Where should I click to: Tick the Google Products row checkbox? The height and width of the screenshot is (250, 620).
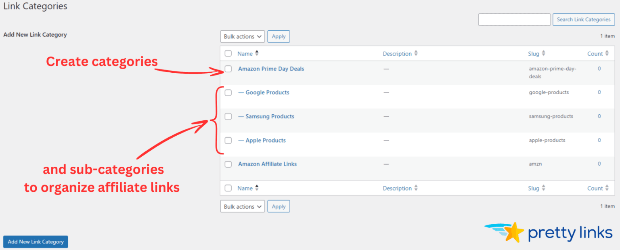pos(228,92)
